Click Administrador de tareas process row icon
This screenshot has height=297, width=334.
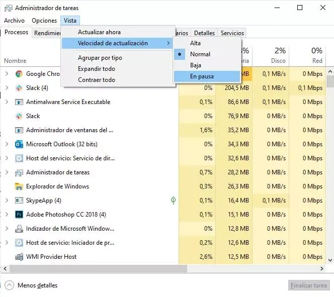coord(19,172)
